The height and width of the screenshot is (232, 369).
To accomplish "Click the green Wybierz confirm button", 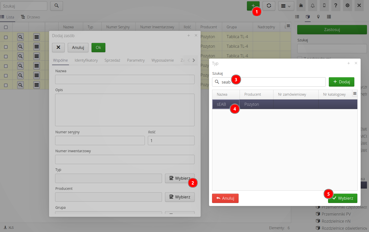I will [343, 198].
